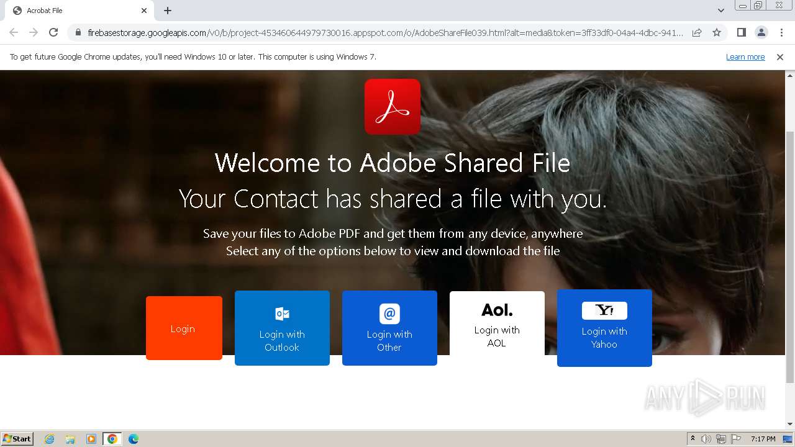Open Windows Media Player from taskbar
Viewport: 795px width, 447px height.
(91, 439)
